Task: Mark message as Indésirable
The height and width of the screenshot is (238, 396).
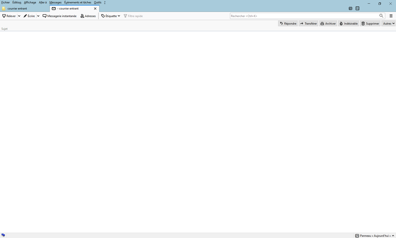Action: tap(348, 23)
